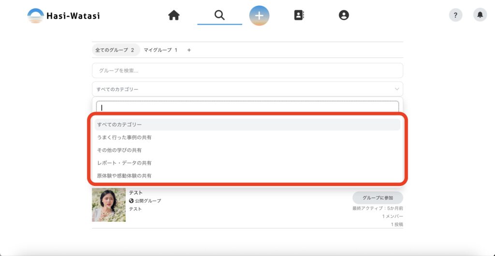Switch to マイグループ tab
The image size is (495, 256).
tap(160, 50)
